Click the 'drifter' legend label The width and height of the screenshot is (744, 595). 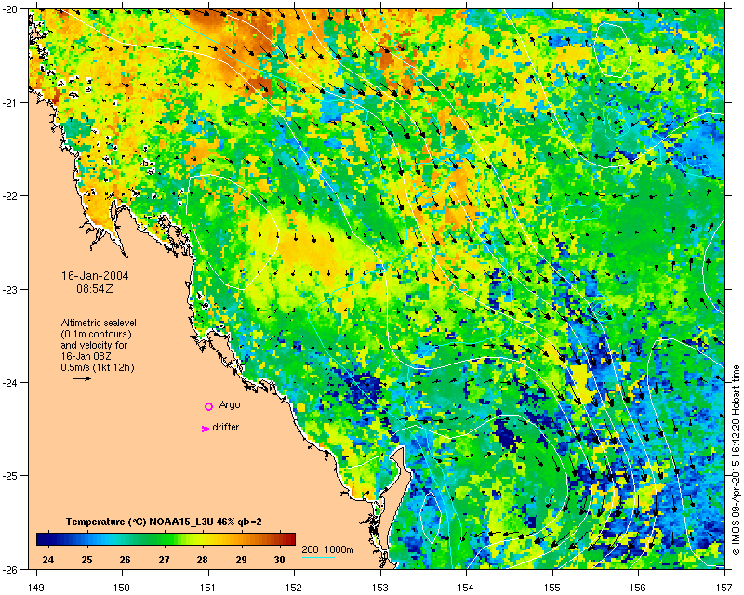click(226, 427)
